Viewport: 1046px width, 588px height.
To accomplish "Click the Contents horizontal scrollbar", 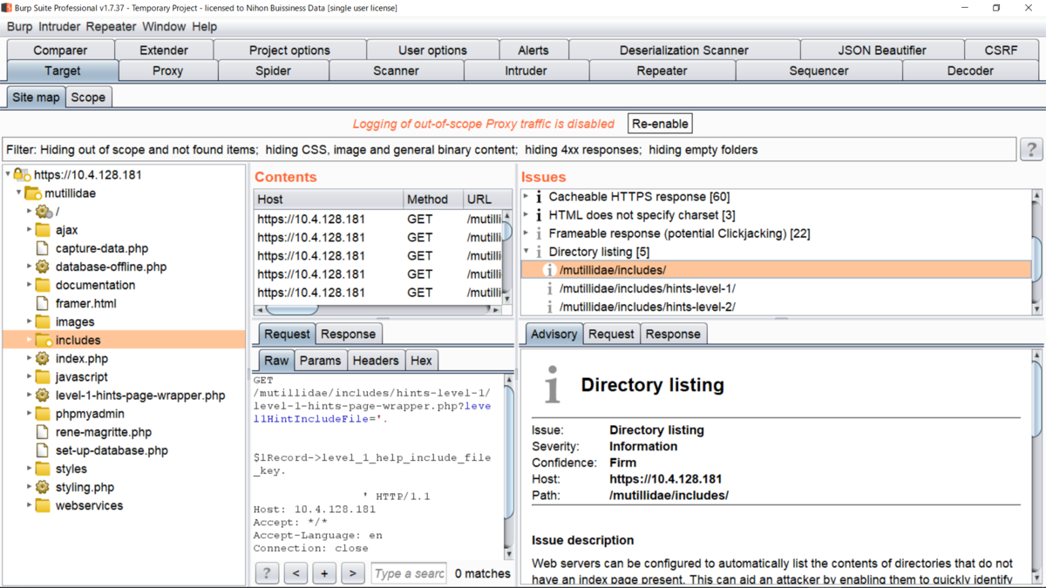I will (292, 309).
